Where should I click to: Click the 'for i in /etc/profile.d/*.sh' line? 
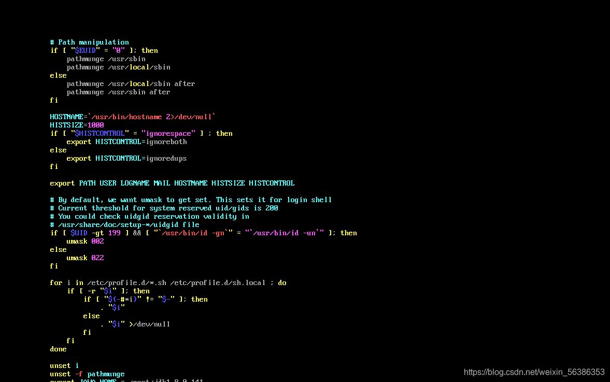point(168,283)
